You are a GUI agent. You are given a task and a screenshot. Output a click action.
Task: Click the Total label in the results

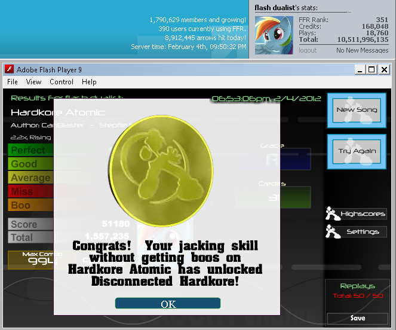click(x=22, y=237)
